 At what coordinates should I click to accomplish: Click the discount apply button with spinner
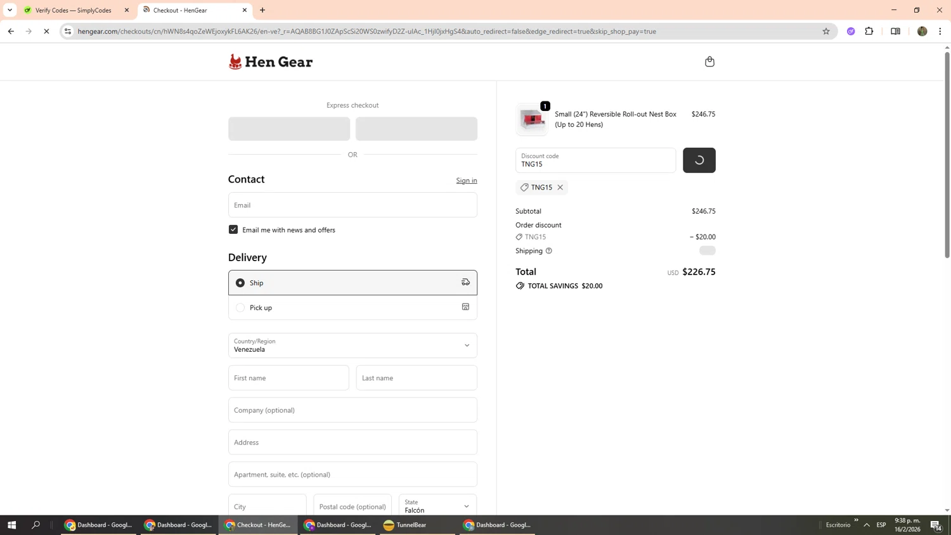click(699, 160)
